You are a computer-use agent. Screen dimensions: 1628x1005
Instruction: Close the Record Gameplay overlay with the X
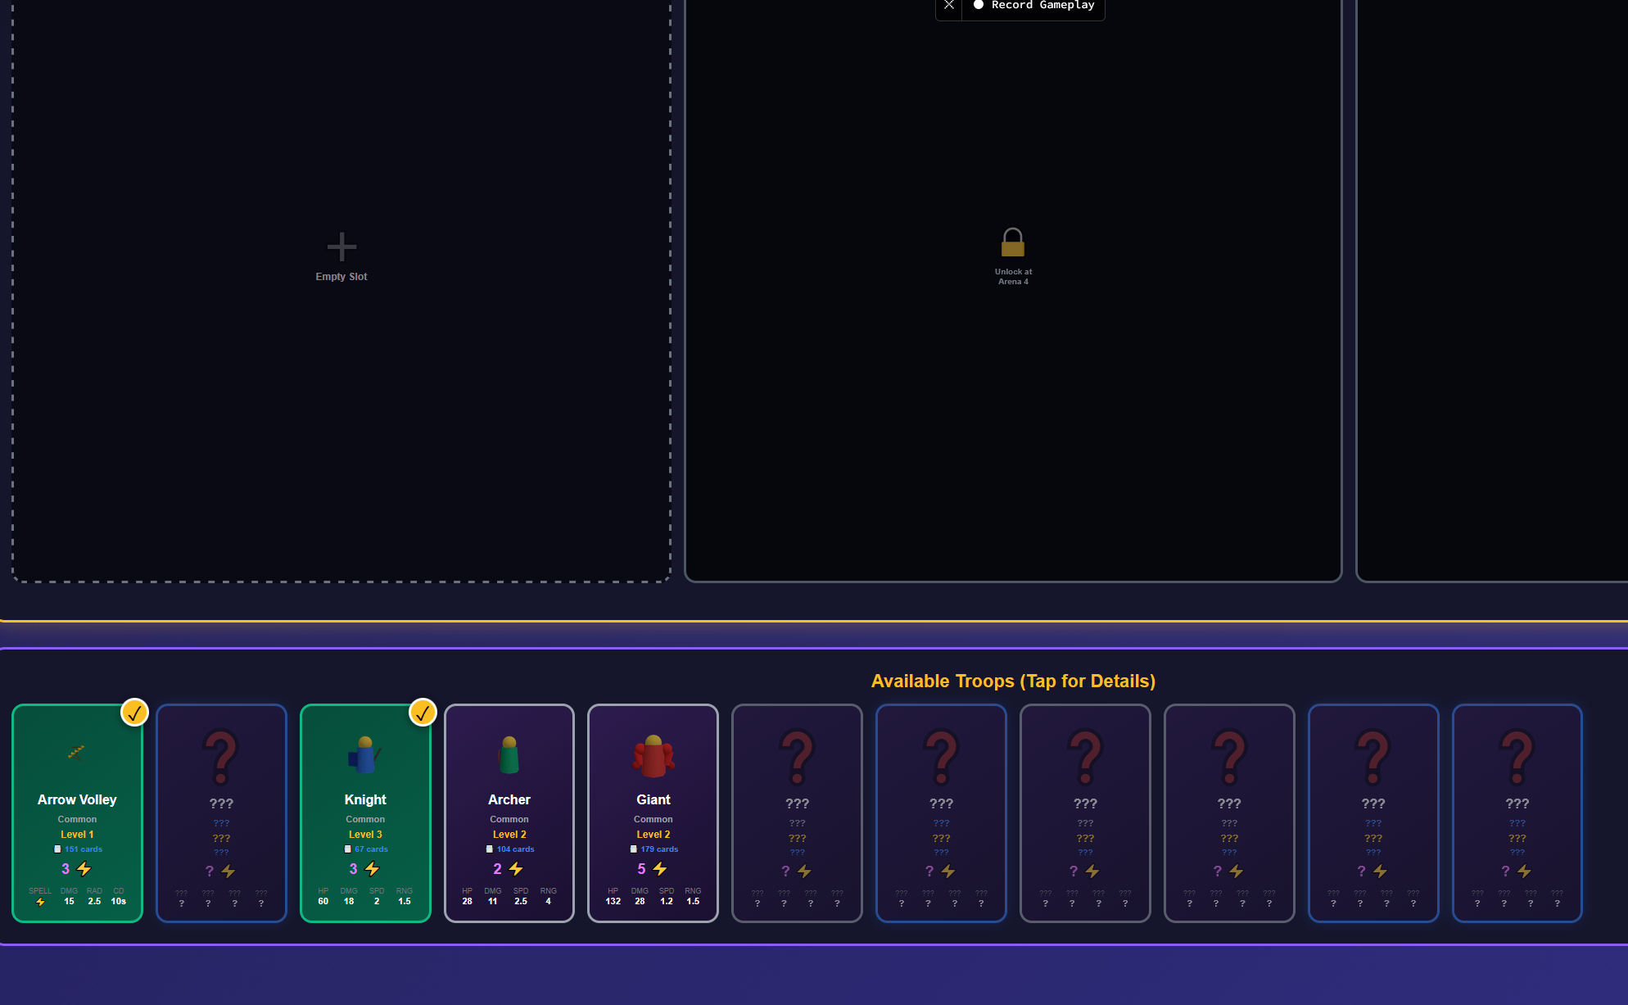tap(949, 6)
